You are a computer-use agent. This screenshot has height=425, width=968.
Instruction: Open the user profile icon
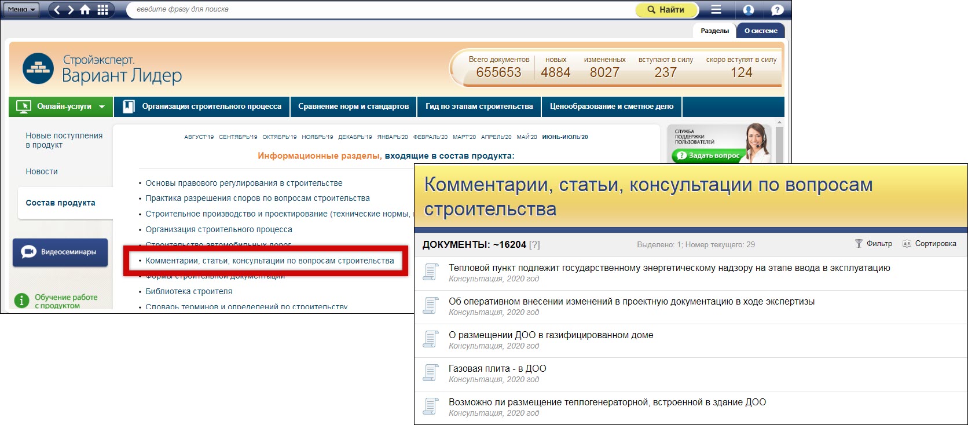click(748, 10)
